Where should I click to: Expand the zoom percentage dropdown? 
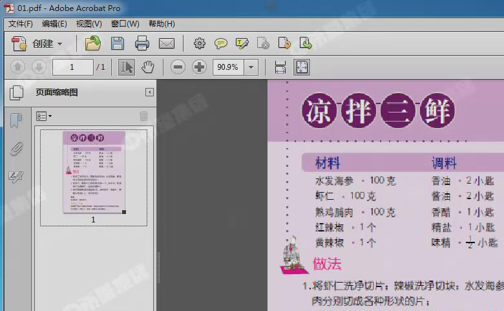click(x=251, y=67)
